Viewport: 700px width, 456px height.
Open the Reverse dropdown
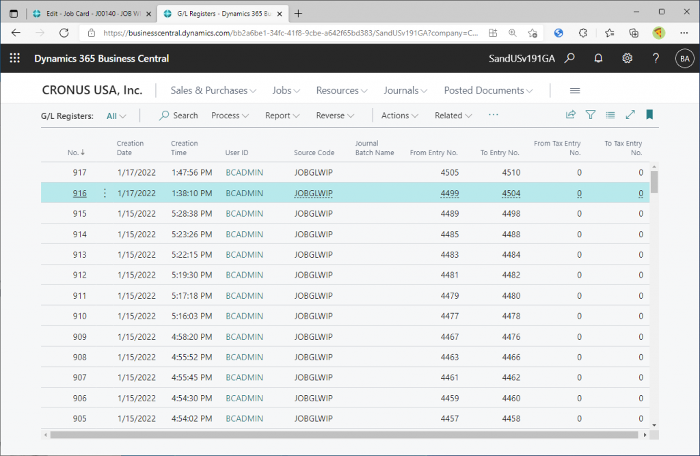335,116
